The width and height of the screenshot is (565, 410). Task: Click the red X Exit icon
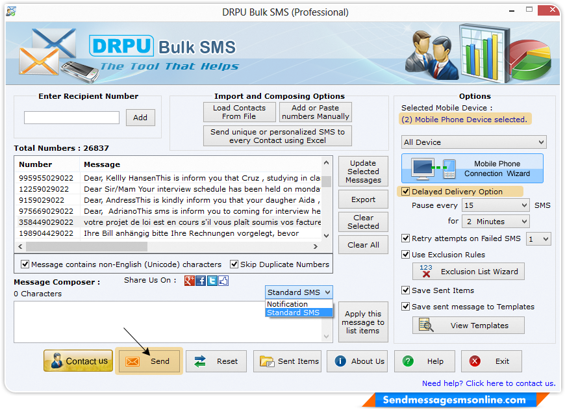[475, 361]
